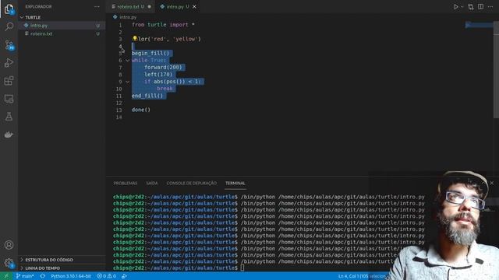Split the editor to the right
499x280 pixels.
(x=481, y=7)
